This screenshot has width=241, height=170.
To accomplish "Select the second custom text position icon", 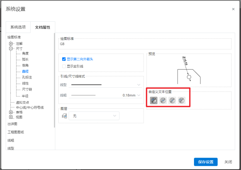I will tap(163, 100).
